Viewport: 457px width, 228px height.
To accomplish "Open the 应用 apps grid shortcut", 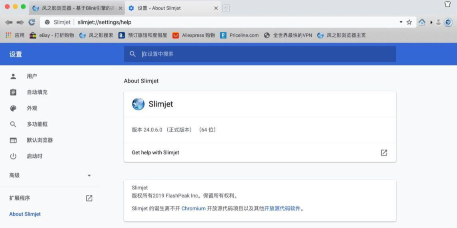I will click(15, 35).
